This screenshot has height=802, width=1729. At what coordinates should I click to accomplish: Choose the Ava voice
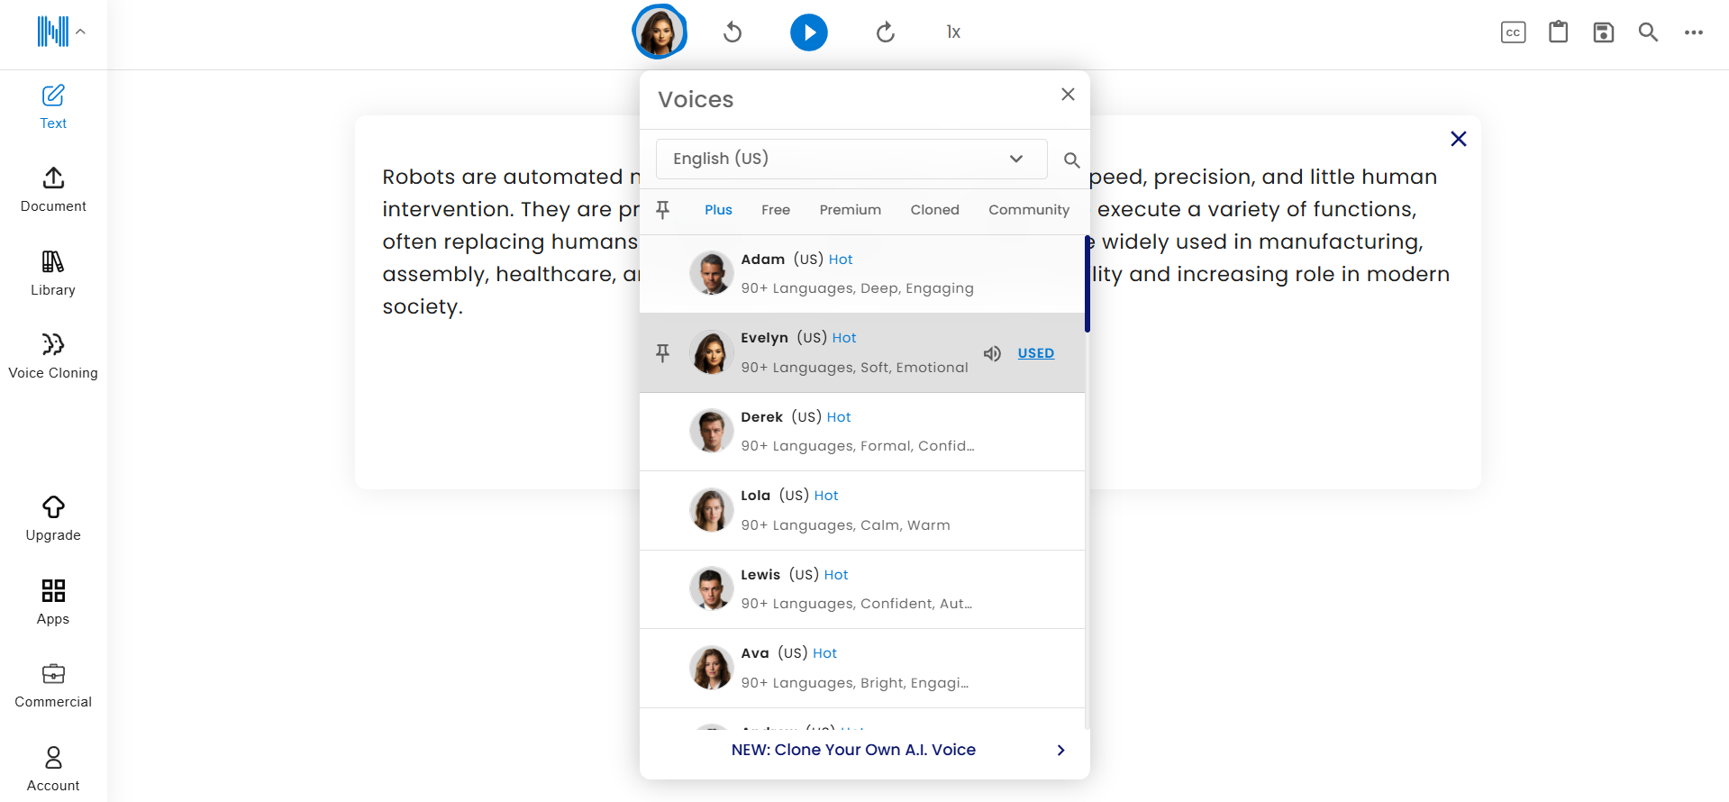pos(862,669)
